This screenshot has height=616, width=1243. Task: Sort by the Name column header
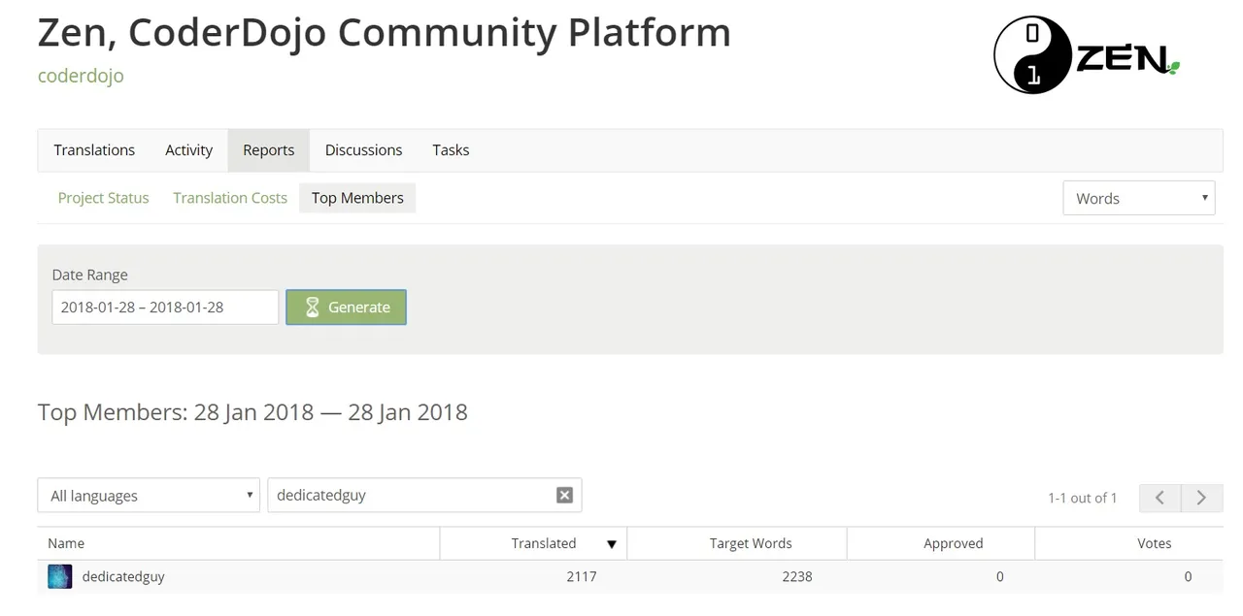click(239, 543)
